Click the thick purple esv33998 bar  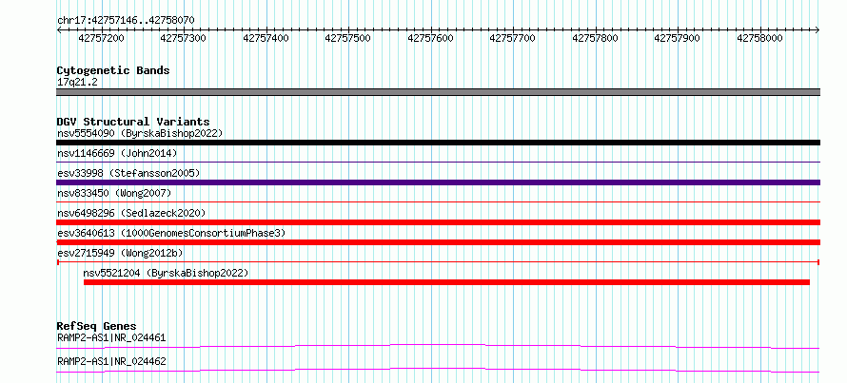tap(438, 182)
